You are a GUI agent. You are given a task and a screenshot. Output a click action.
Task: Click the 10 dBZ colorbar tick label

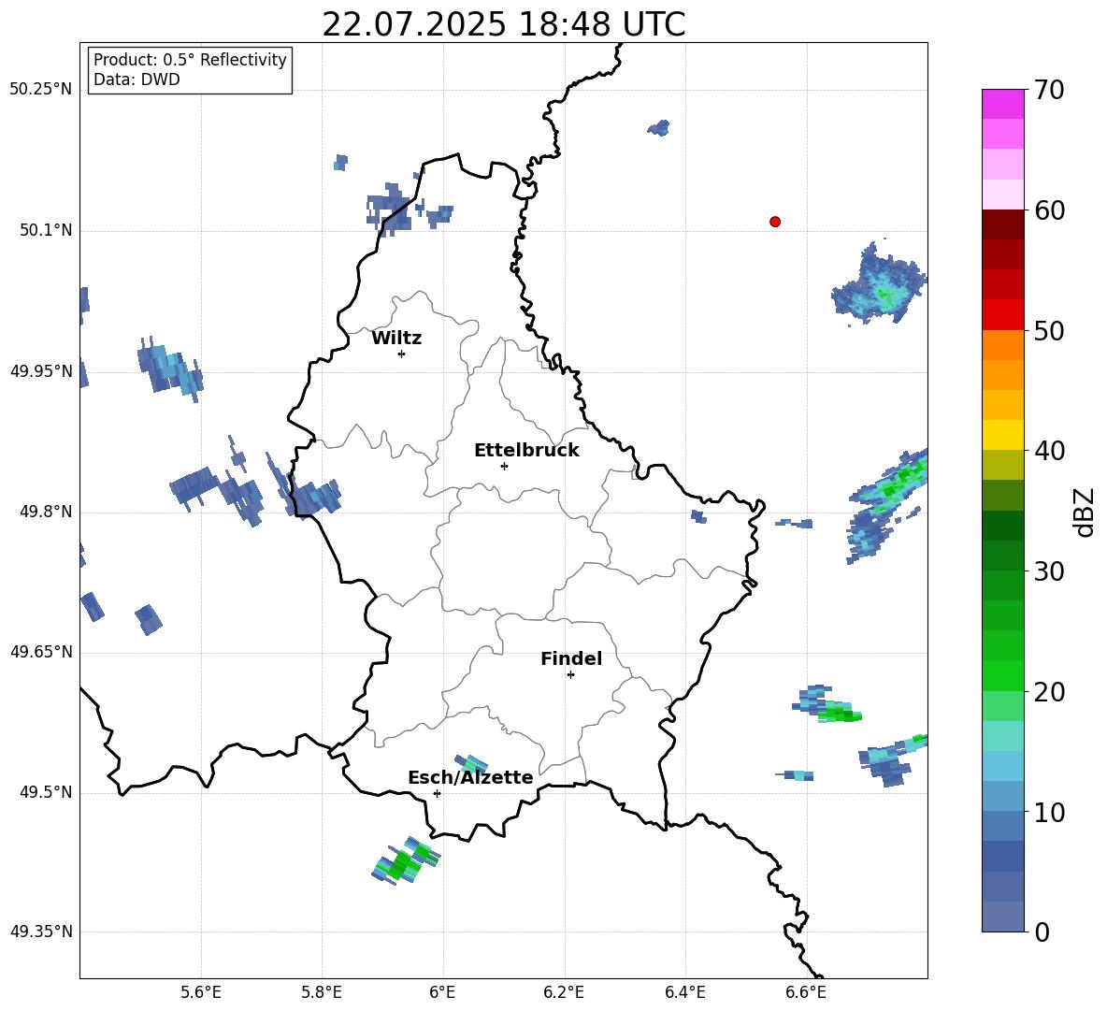pos(1049,812)
